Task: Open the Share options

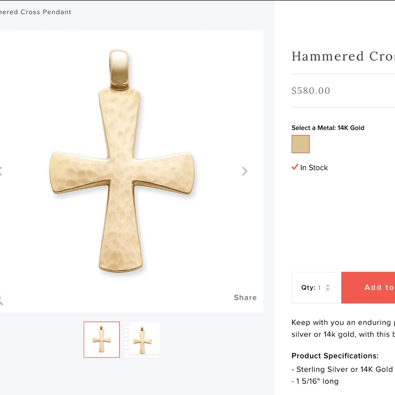Action: coord(245,297)
